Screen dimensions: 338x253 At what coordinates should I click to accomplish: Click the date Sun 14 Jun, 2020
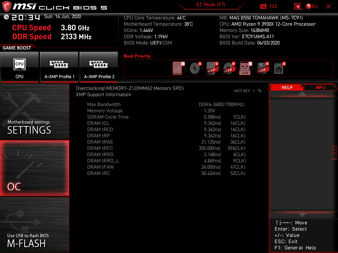(x=62, y=16)
